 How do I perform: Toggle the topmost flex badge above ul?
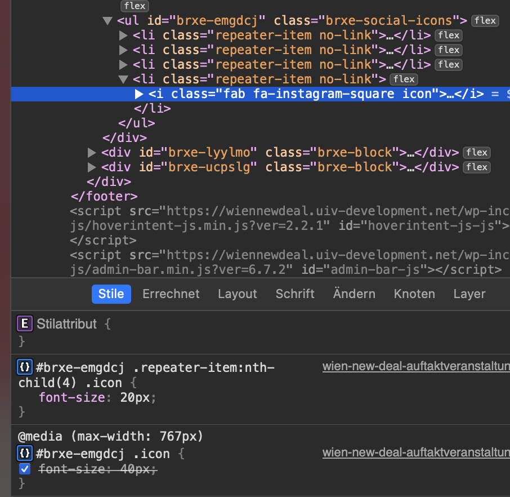pos(135,6)
